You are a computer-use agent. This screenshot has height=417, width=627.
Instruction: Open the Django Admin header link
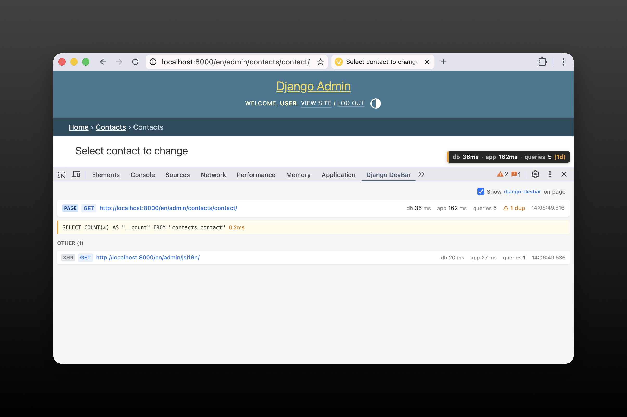[x=313, y=86]
